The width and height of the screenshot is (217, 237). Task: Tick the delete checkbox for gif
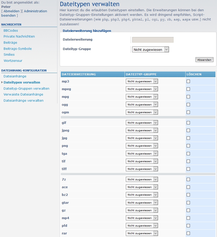click(188, 123)
